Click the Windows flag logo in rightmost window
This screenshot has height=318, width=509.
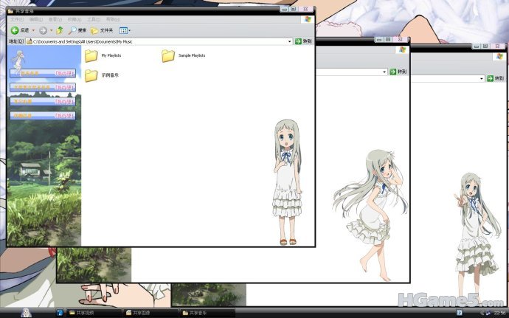(499, 56)
